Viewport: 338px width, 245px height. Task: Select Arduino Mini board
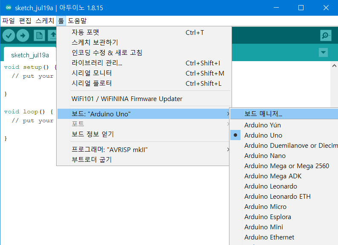tap(284, 227)
